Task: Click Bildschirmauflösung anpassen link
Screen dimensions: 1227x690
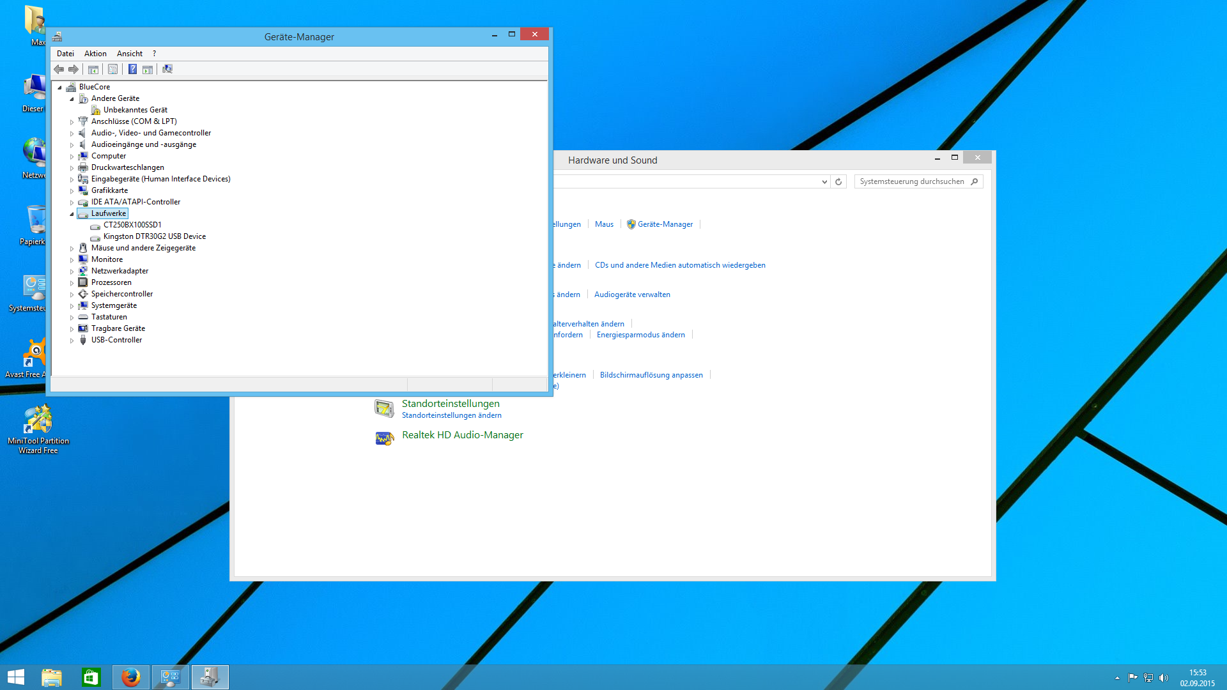Action: point(651,375)
